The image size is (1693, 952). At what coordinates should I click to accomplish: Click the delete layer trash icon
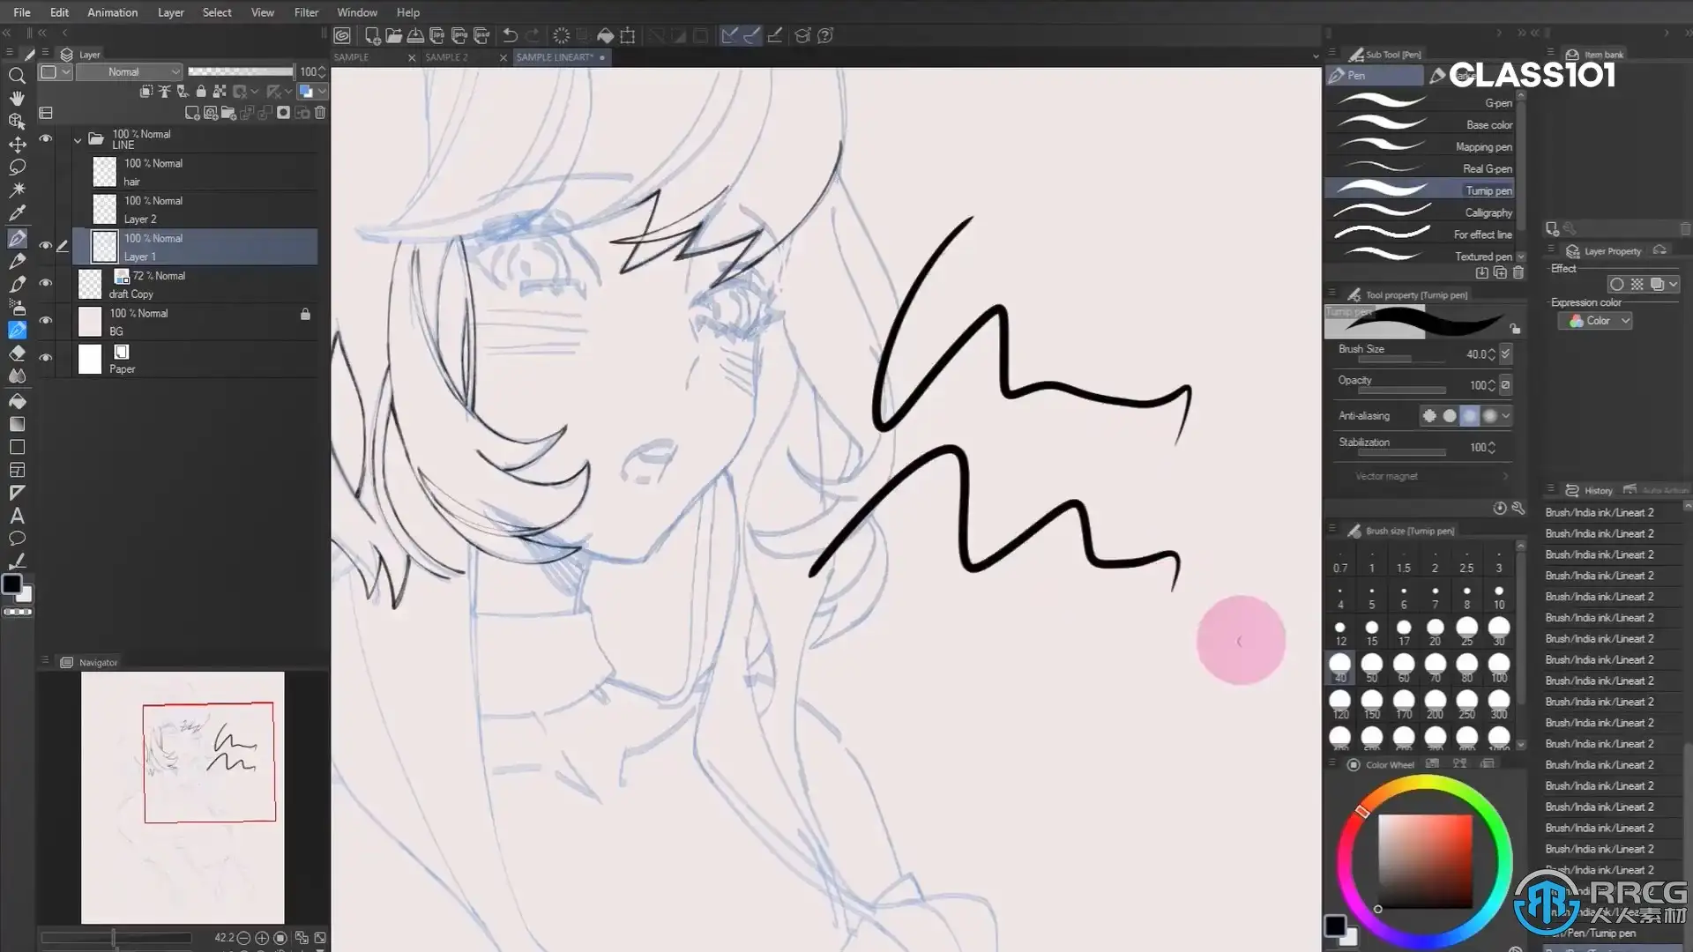(320, 113)
